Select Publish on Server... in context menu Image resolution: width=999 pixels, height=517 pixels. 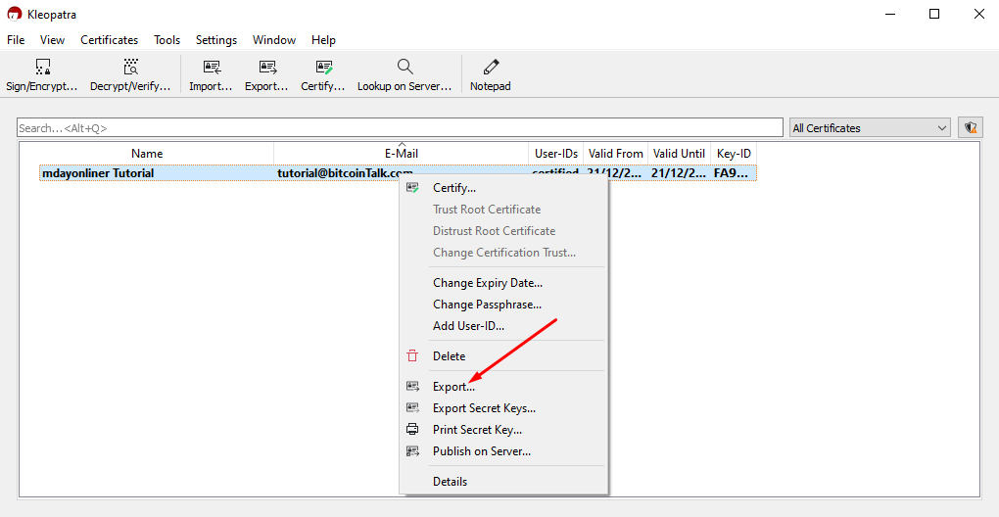click(503, 451)
